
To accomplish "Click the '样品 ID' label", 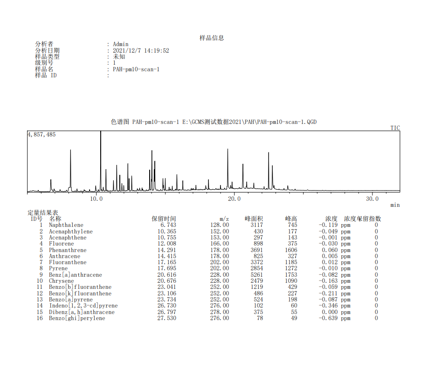I will point(46,75).
